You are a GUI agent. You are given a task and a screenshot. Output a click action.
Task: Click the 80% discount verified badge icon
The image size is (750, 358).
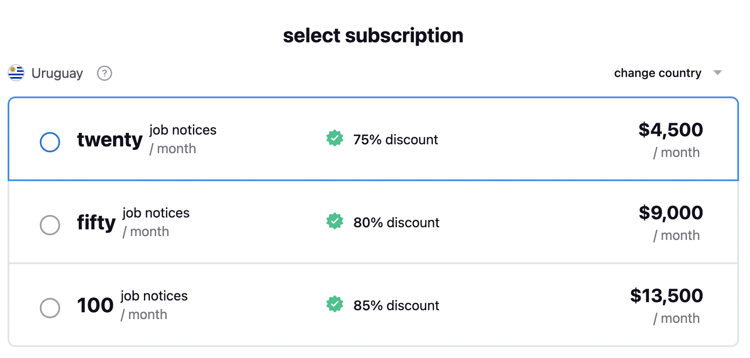[x=335, y=221]
